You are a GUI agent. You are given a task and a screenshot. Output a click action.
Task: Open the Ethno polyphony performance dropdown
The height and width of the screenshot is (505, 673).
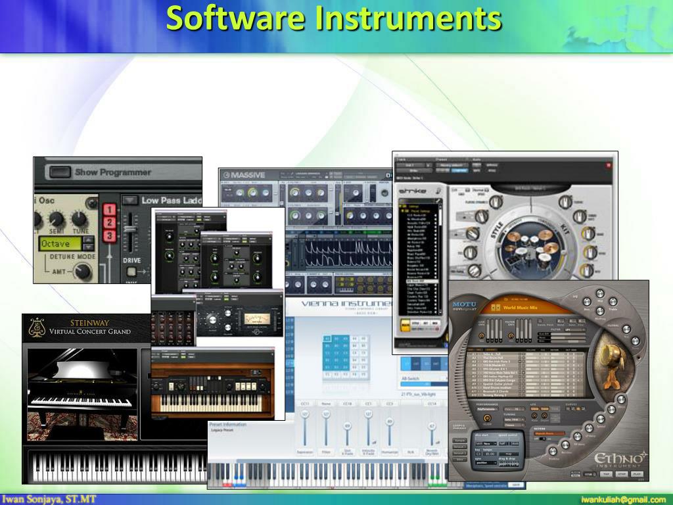click(487, 409)
